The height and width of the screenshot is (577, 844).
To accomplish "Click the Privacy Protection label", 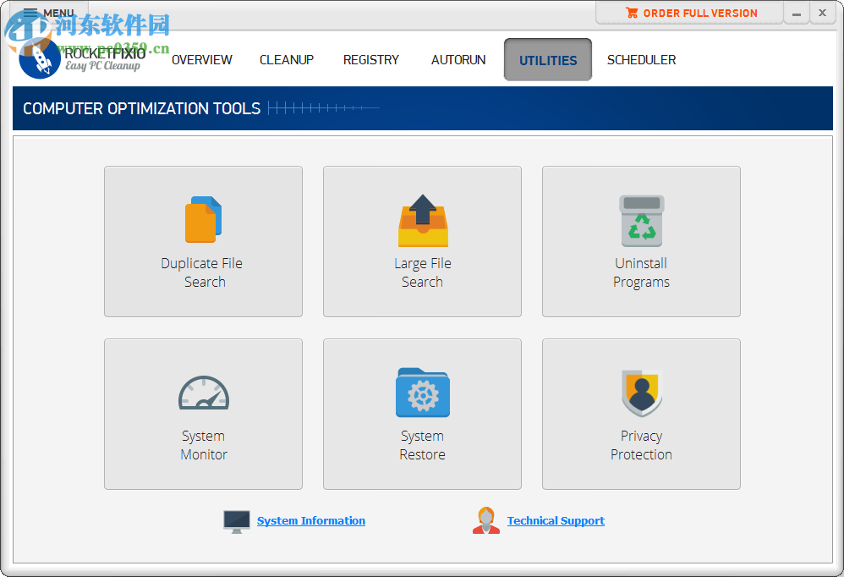I will click(641, 445).
